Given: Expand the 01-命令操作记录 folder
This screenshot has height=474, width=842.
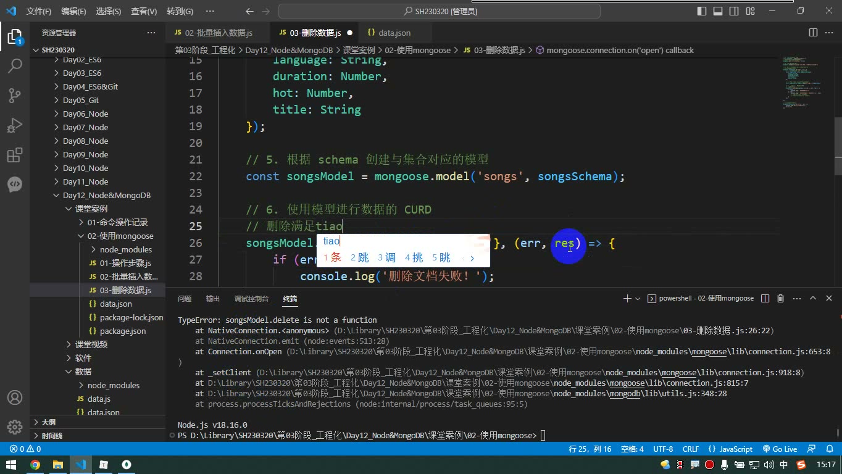Looking at the screenshot, I should pyautogui.click(x=117, y=222).
